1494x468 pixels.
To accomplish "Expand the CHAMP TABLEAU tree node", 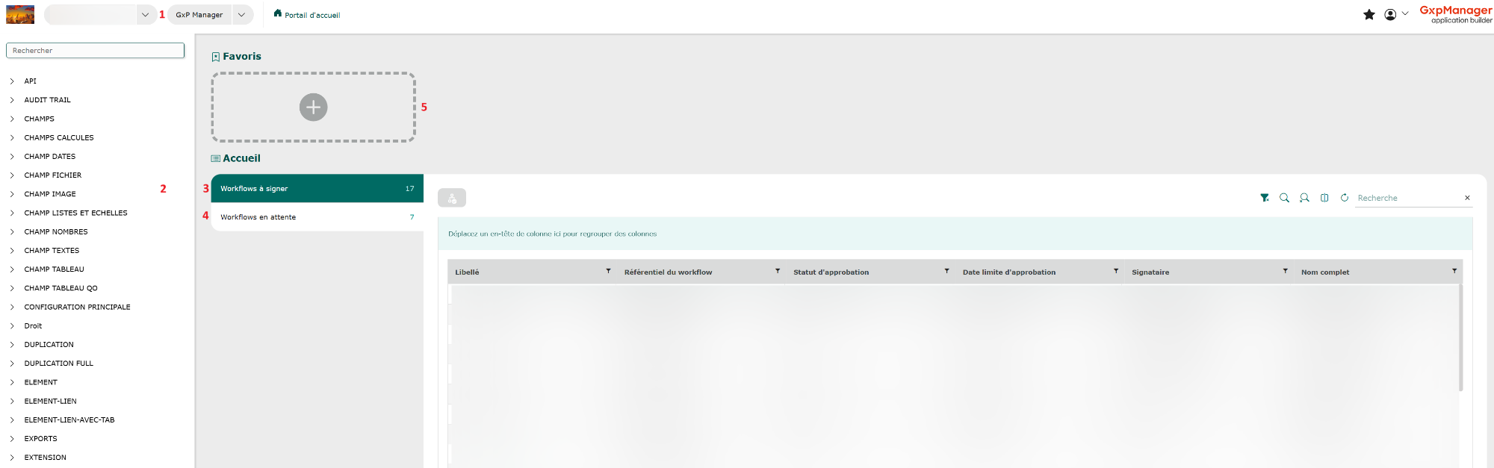I will pos(12,269).
